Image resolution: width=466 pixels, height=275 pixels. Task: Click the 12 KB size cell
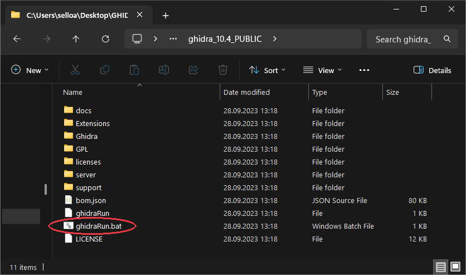[x=418, y=239]
